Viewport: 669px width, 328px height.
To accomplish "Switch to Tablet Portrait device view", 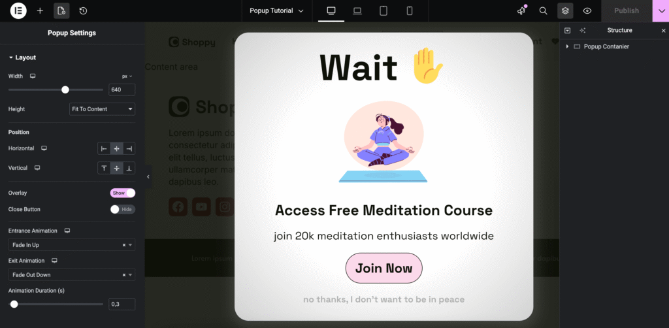I will point(383,10).
